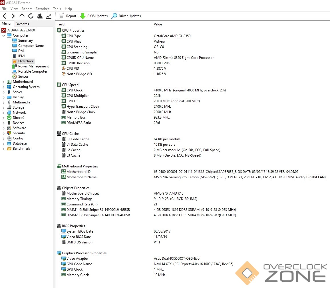Switch to the Menu tab
The height and width of the screenshot is (288, 330).
(x=6, y=23)
